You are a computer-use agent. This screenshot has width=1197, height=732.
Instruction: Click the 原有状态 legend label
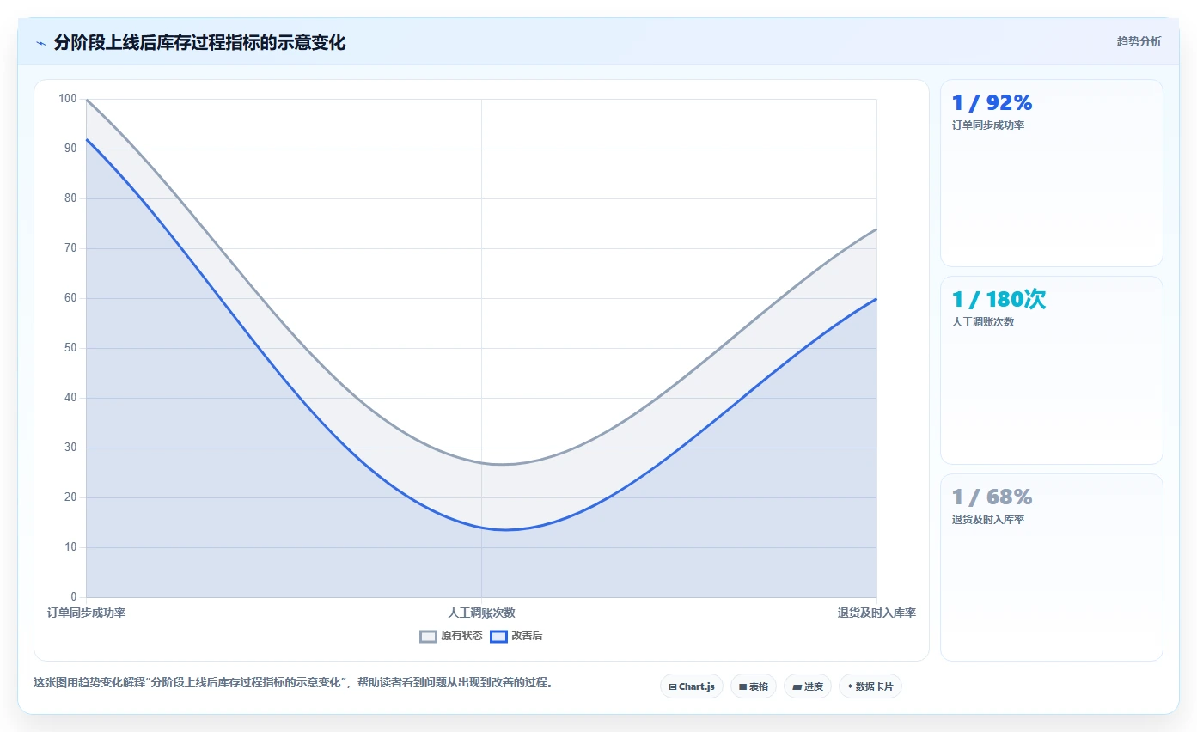461,637
